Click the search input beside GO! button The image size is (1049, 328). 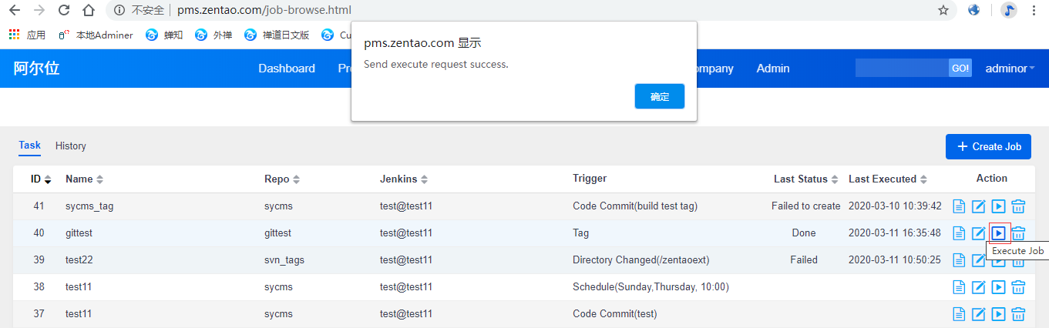902,69
